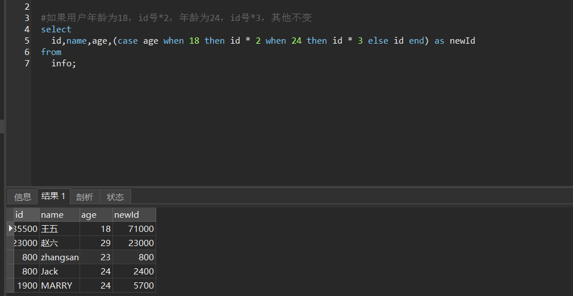Click the age cell in MARRY row
The image size is (573, 296).
(x=96, y=285)
